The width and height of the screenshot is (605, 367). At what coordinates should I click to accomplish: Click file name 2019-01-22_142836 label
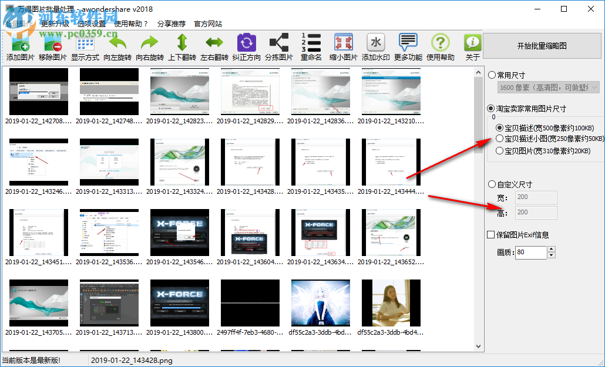tap(320, 121)
